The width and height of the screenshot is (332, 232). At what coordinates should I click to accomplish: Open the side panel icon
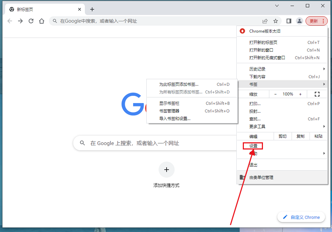(289, 21)
